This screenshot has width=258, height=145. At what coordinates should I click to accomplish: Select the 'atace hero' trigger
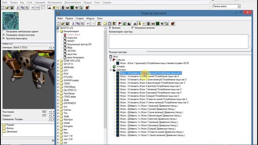coord(72,54)
